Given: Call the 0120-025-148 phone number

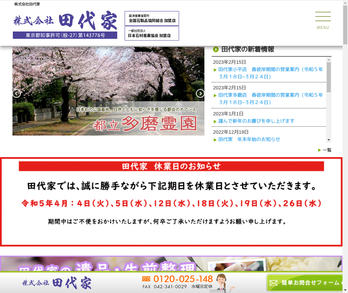Looking at the screenshot, I should 183,279.
